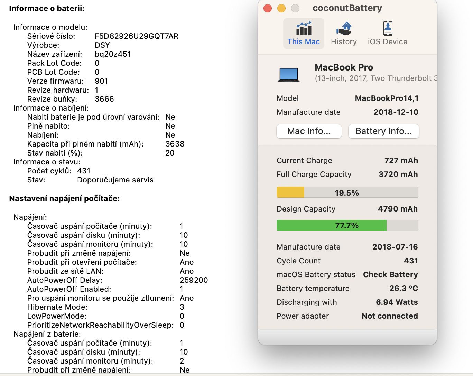Click the bq20z451 device name value
The width and height of the screenshot is (473, 376).
point(113,54)
